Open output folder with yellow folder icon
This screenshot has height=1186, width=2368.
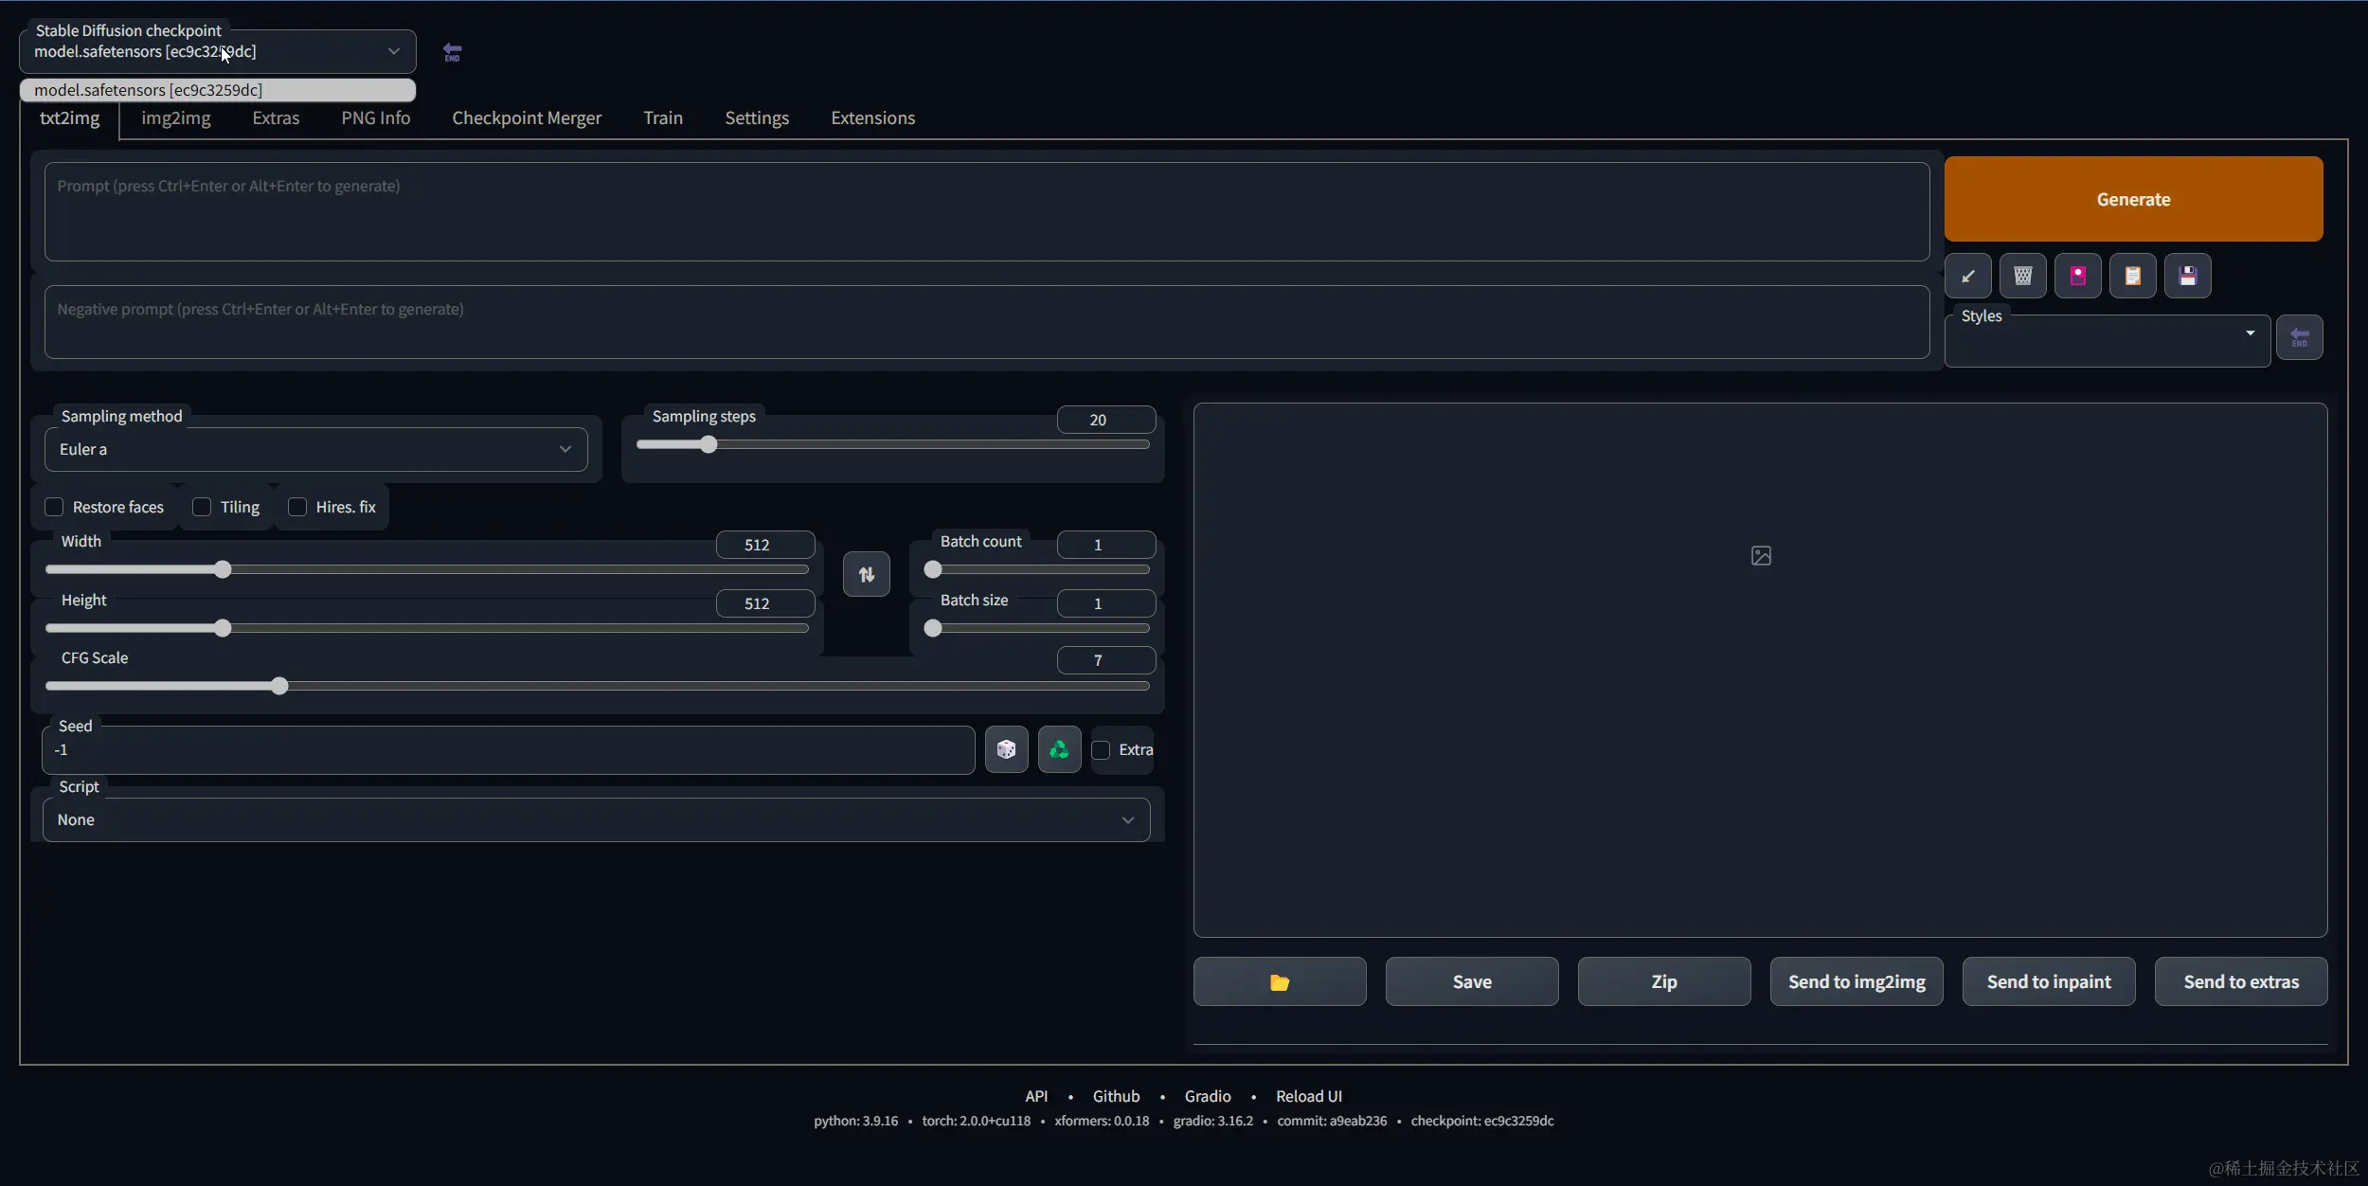click(x=1280, y=981)
